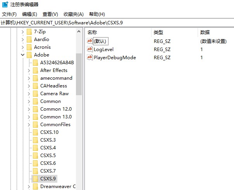Expand the Acronis key
Viewport: 234px width, 190px height.
click(x=23, y=47)
